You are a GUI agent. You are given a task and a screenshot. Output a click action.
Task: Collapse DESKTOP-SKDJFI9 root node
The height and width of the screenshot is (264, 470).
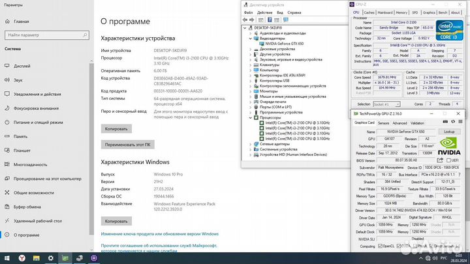(245, 28)
